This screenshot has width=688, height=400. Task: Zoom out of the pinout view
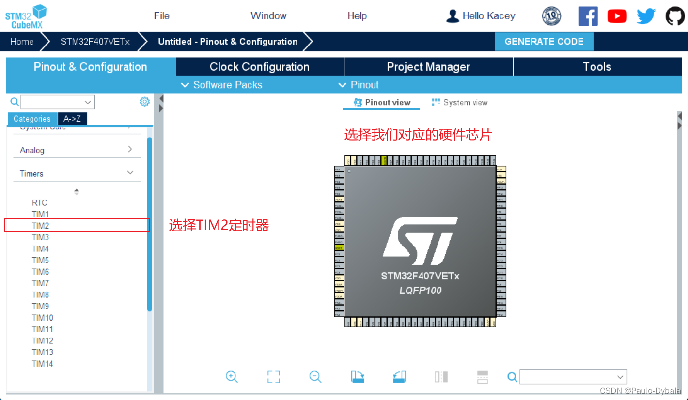point(315,377)
